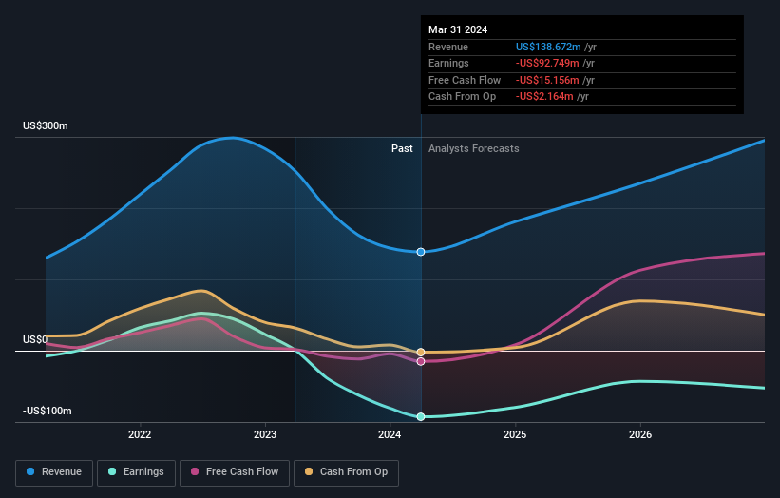The width and height of the screenshot is (780, 498).
Task: Toggle the Revenue series legend button
Action: (54, 472)
